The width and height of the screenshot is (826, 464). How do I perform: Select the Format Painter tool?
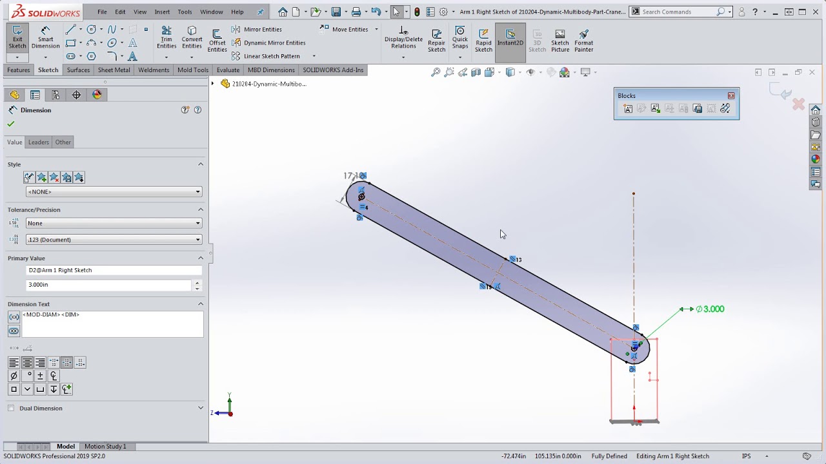(x=583, y=40)
